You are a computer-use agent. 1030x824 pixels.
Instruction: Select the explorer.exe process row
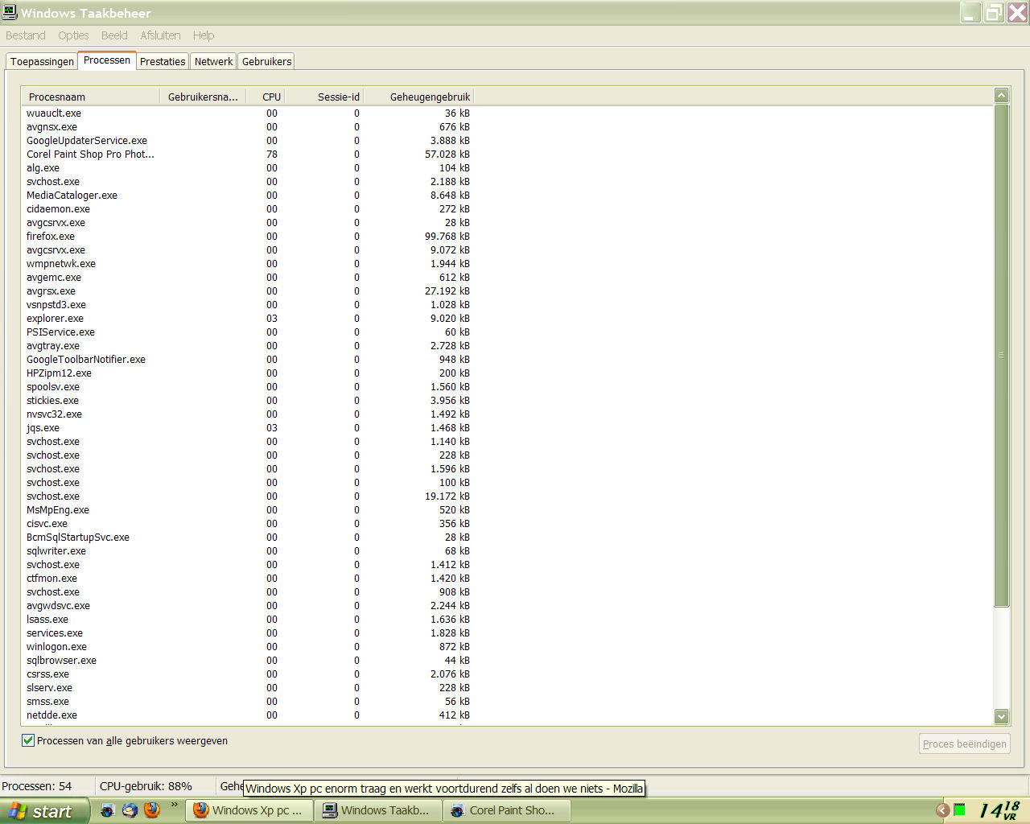248,319
